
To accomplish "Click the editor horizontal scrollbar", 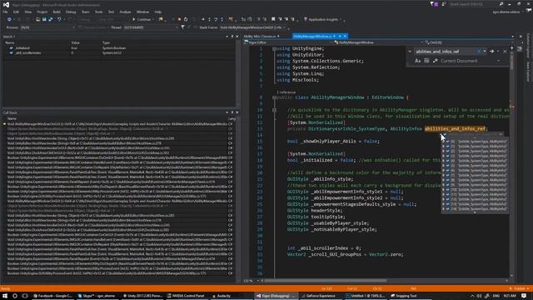I will point(325,281).
